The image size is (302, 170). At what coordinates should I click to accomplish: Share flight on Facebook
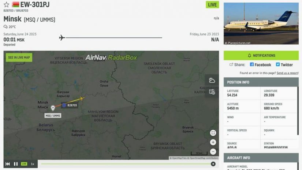[x=260, y=65]
